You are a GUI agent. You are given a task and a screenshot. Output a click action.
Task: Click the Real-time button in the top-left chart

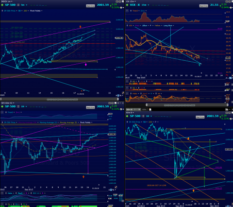(90, 6)
